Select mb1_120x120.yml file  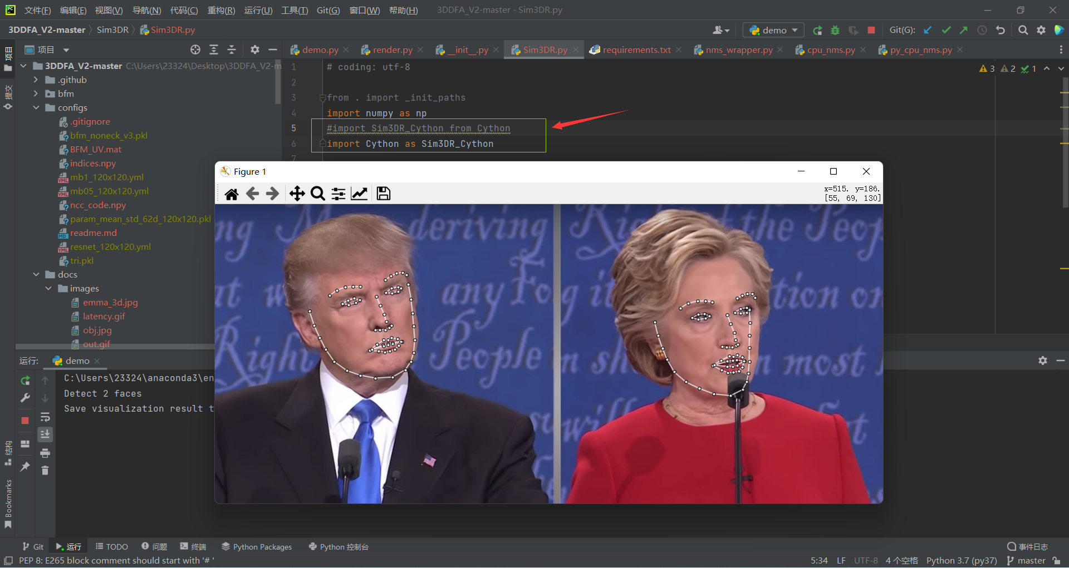(107, 177)
